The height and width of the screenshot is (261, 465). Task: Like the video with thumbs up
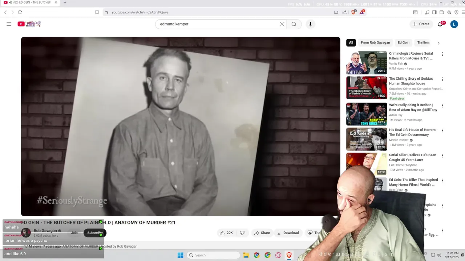226,233
